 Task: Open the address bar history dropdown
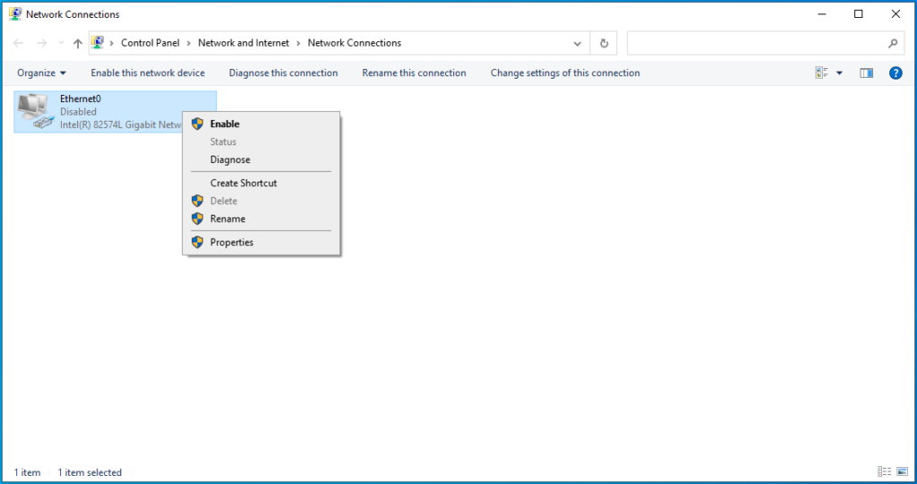[x=578, y=43]
